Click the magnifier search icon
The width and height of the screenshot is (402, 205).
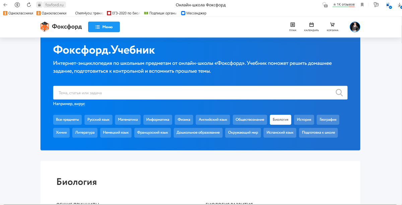[339, 93]
